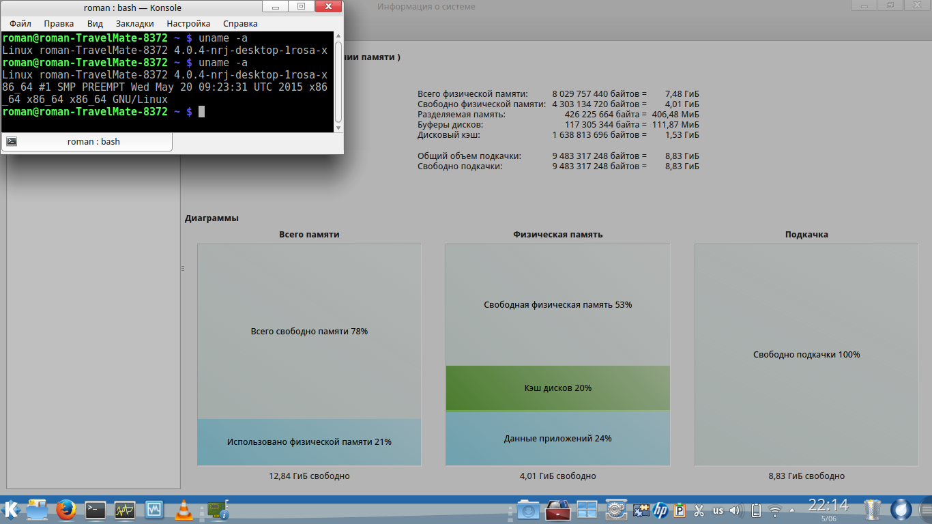
Task: Open the Wi-Fi network tray icon
Action: (774, 510)
